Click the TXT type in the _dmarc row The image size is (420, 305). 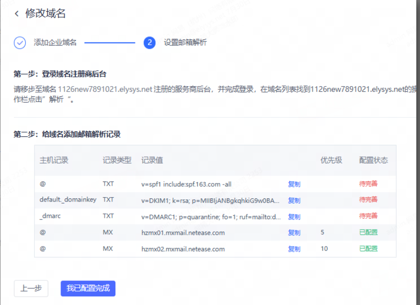click(x=108, y=216)
